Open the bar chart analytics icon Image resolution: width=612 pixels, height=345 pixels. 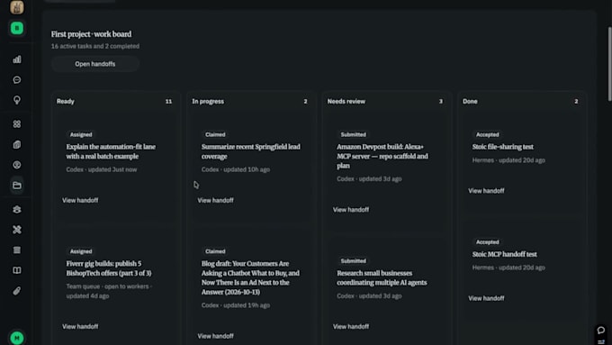(17, 59)
